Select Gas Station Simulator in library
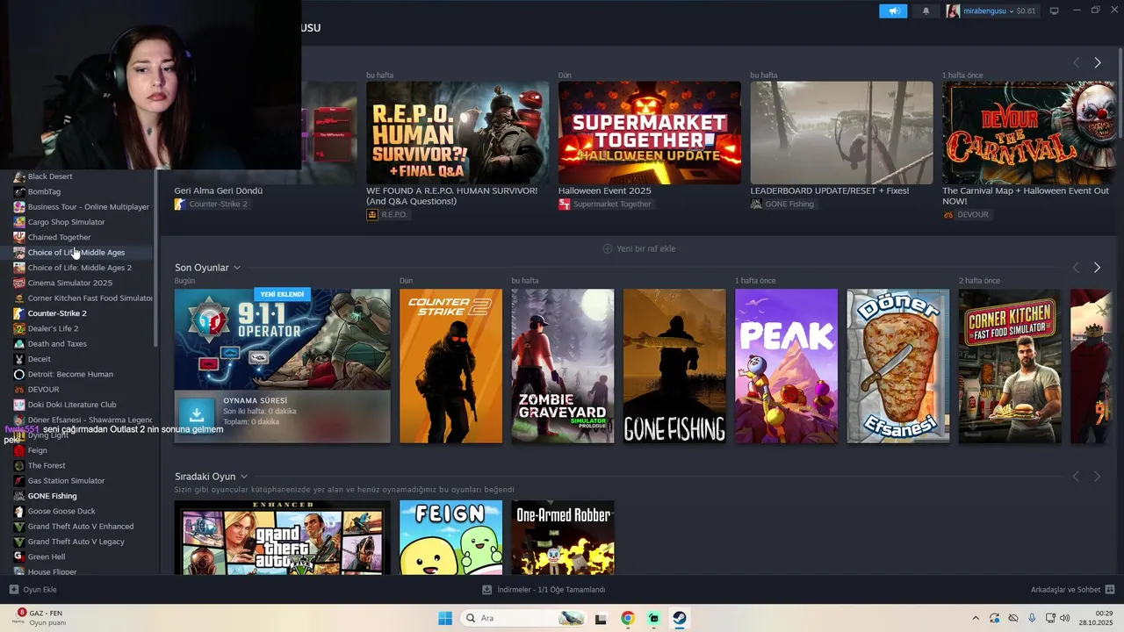The width and height of the screenshot is (1124, 632). (x=66, y=481)
